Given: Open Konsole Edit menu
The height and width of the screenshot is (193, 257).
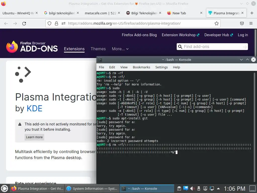Looking at the screenshot, I should 112,67.
